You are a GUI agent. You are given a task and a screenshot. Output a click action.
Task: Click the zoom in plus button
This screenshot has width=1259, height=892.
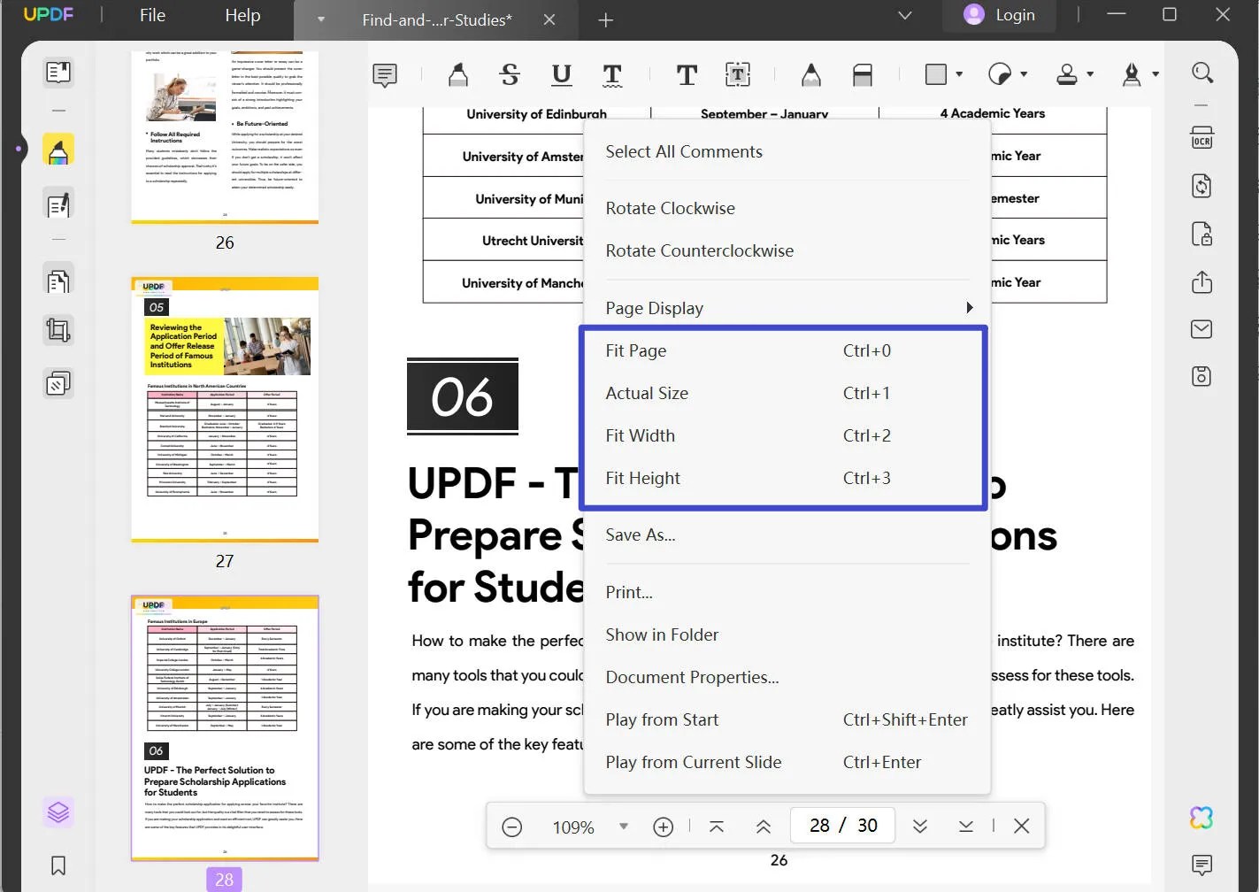(663, 826)
